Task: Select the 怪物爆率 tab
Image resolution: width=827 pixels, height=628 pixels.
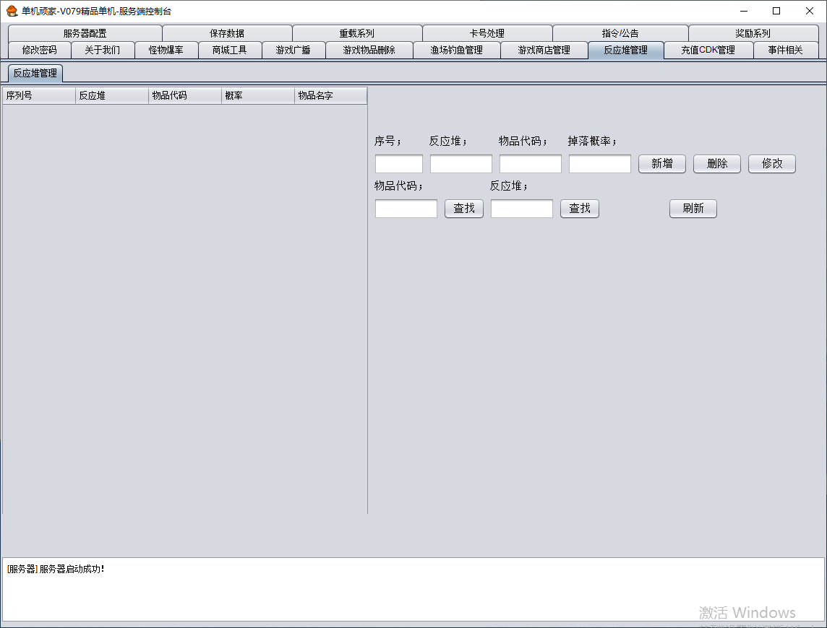Action: 166,50
